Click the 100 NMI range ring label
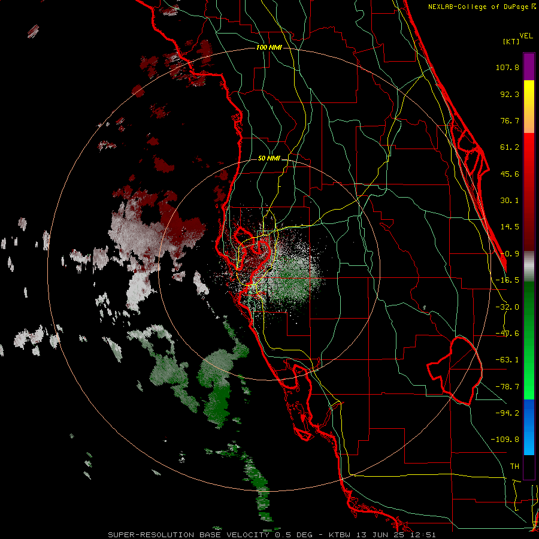The image size is (539, 539). 269,47
